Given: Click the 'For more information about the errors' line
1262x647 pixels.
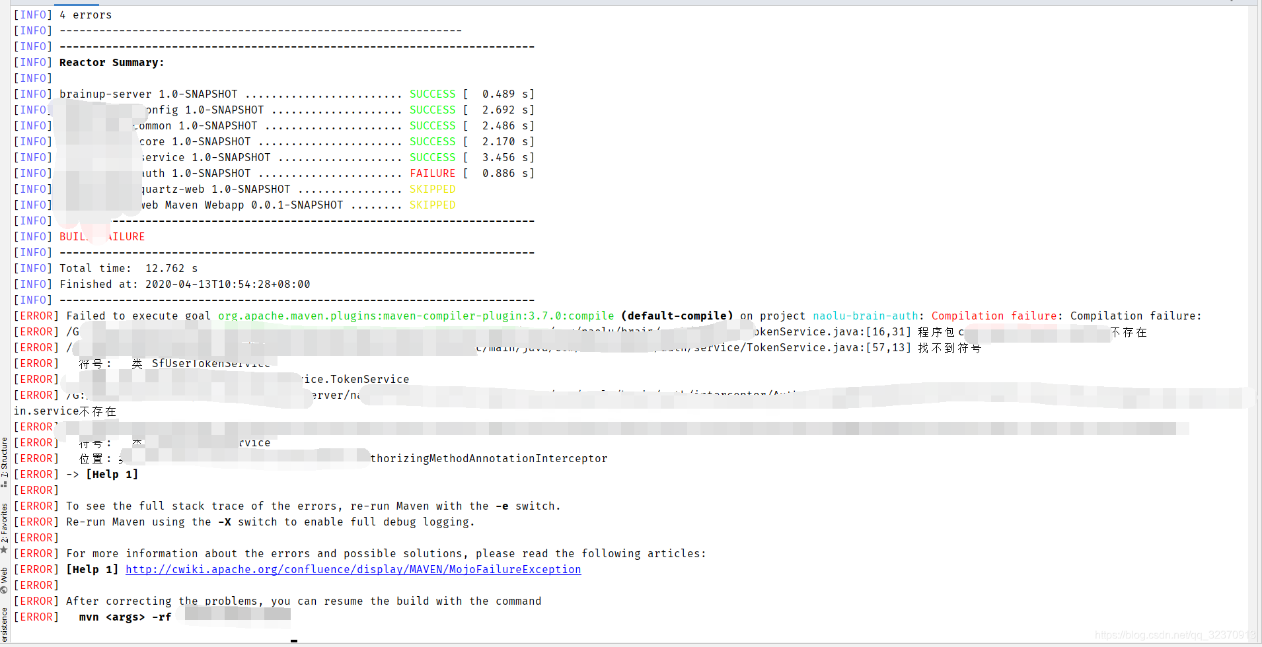Looking at the screenshot, I should coord(387,553).
